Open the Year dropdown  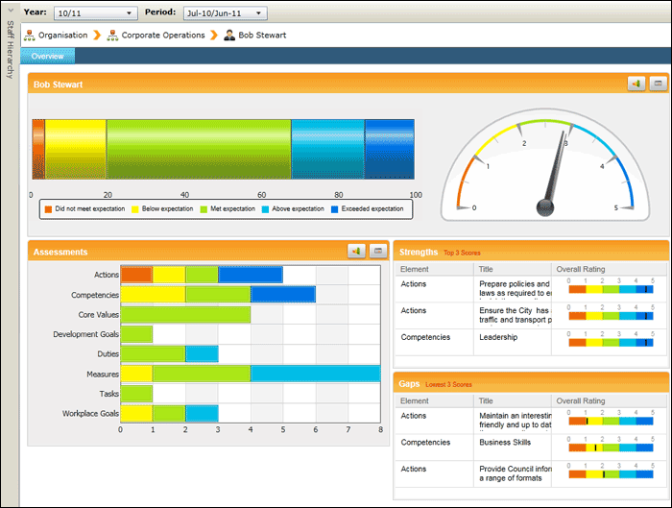[130, 13]
